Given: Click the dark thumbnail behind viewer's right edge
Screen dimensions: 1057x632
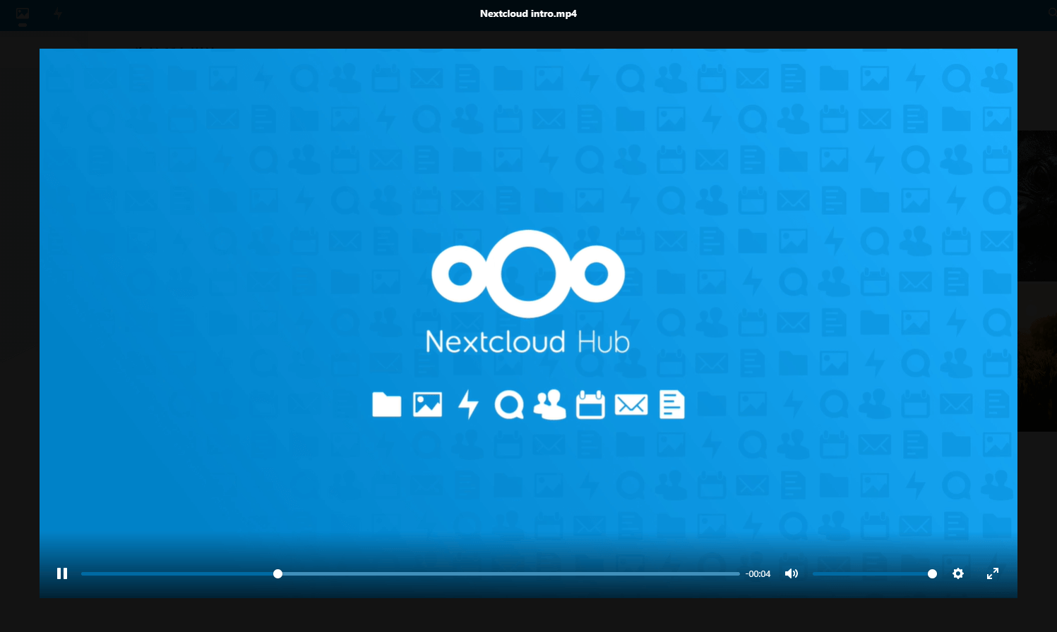Looking at the screenshot, I should tap(1037, 205).
